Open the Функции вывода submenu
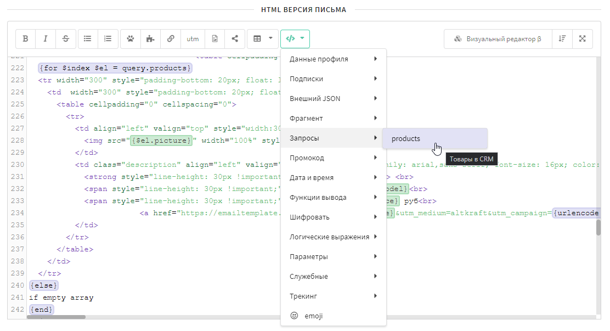This screenshot has height=331, width=610. click(x=334, y=198)
